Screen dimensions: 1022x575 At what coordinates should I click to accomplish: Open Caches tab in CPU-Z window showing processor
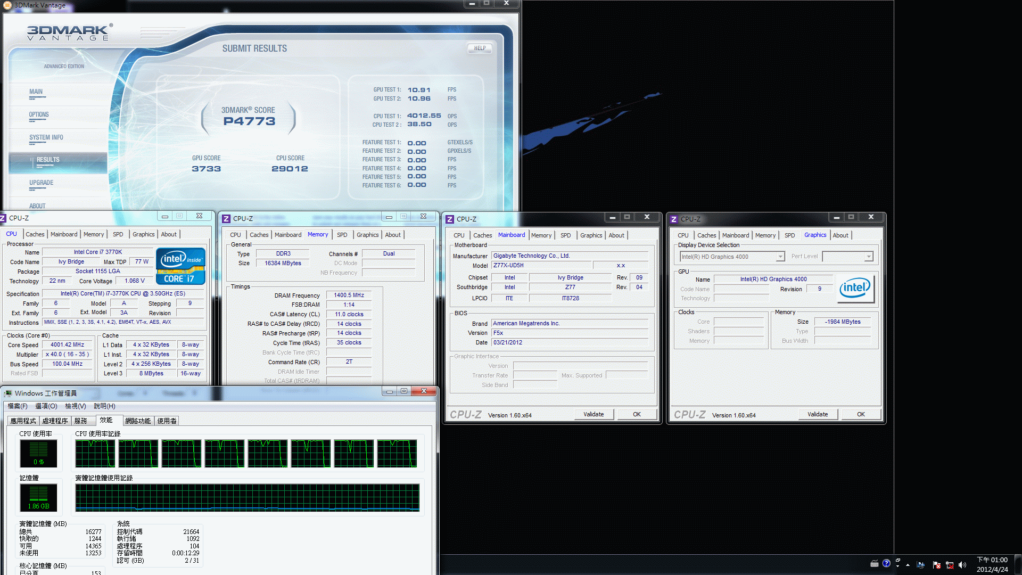point(35,234)
